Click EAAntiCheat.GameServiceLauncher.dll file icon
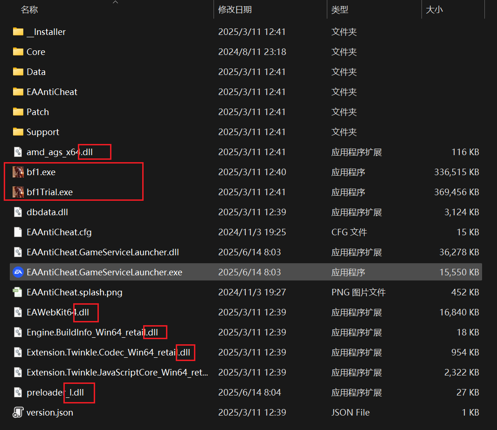The width and height of the screenshot is (497, 430). tap(18, 252)
